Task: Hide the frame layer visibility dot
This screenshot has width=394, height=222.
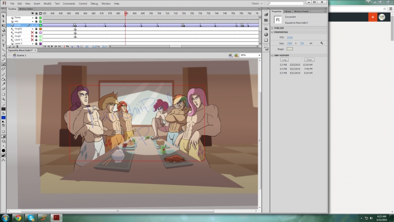Action: [x=33, y=18]
